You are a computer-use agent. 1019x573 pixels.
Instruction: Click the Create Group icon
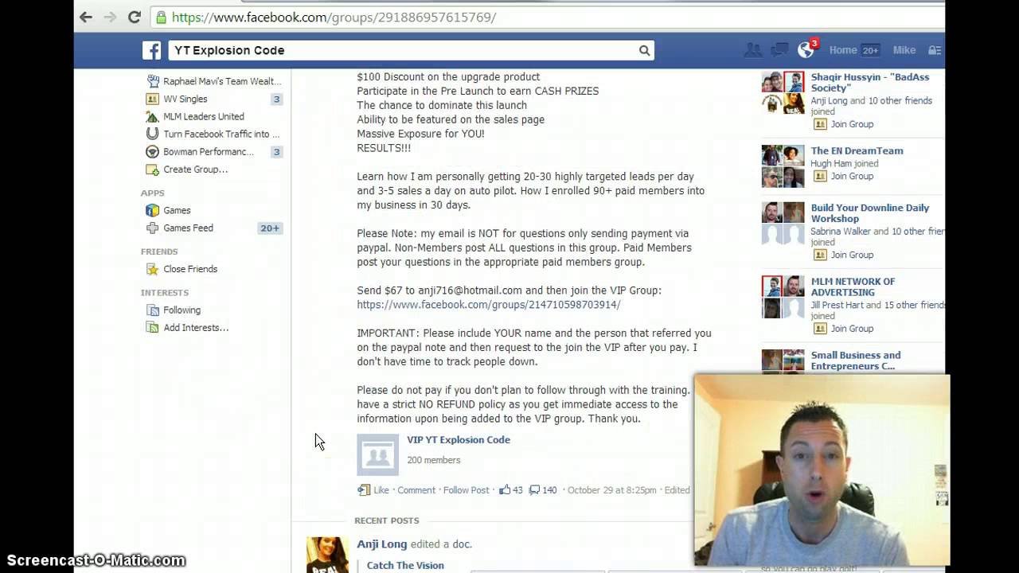pyautogui.click(x=152, y=169)
